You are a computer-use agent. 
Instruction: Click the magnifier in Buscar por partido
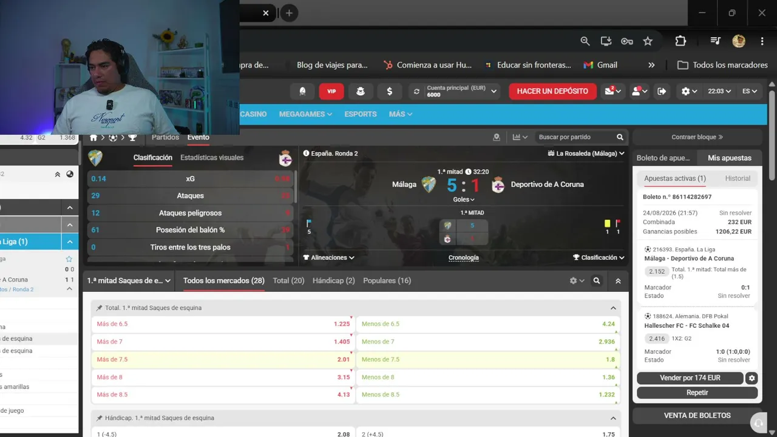pos(620,137)
